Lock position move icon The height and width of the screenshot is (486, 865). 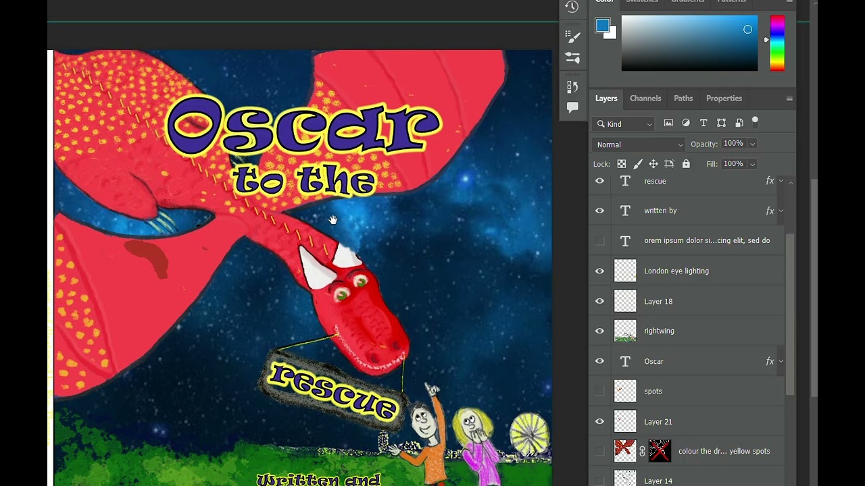653,163
